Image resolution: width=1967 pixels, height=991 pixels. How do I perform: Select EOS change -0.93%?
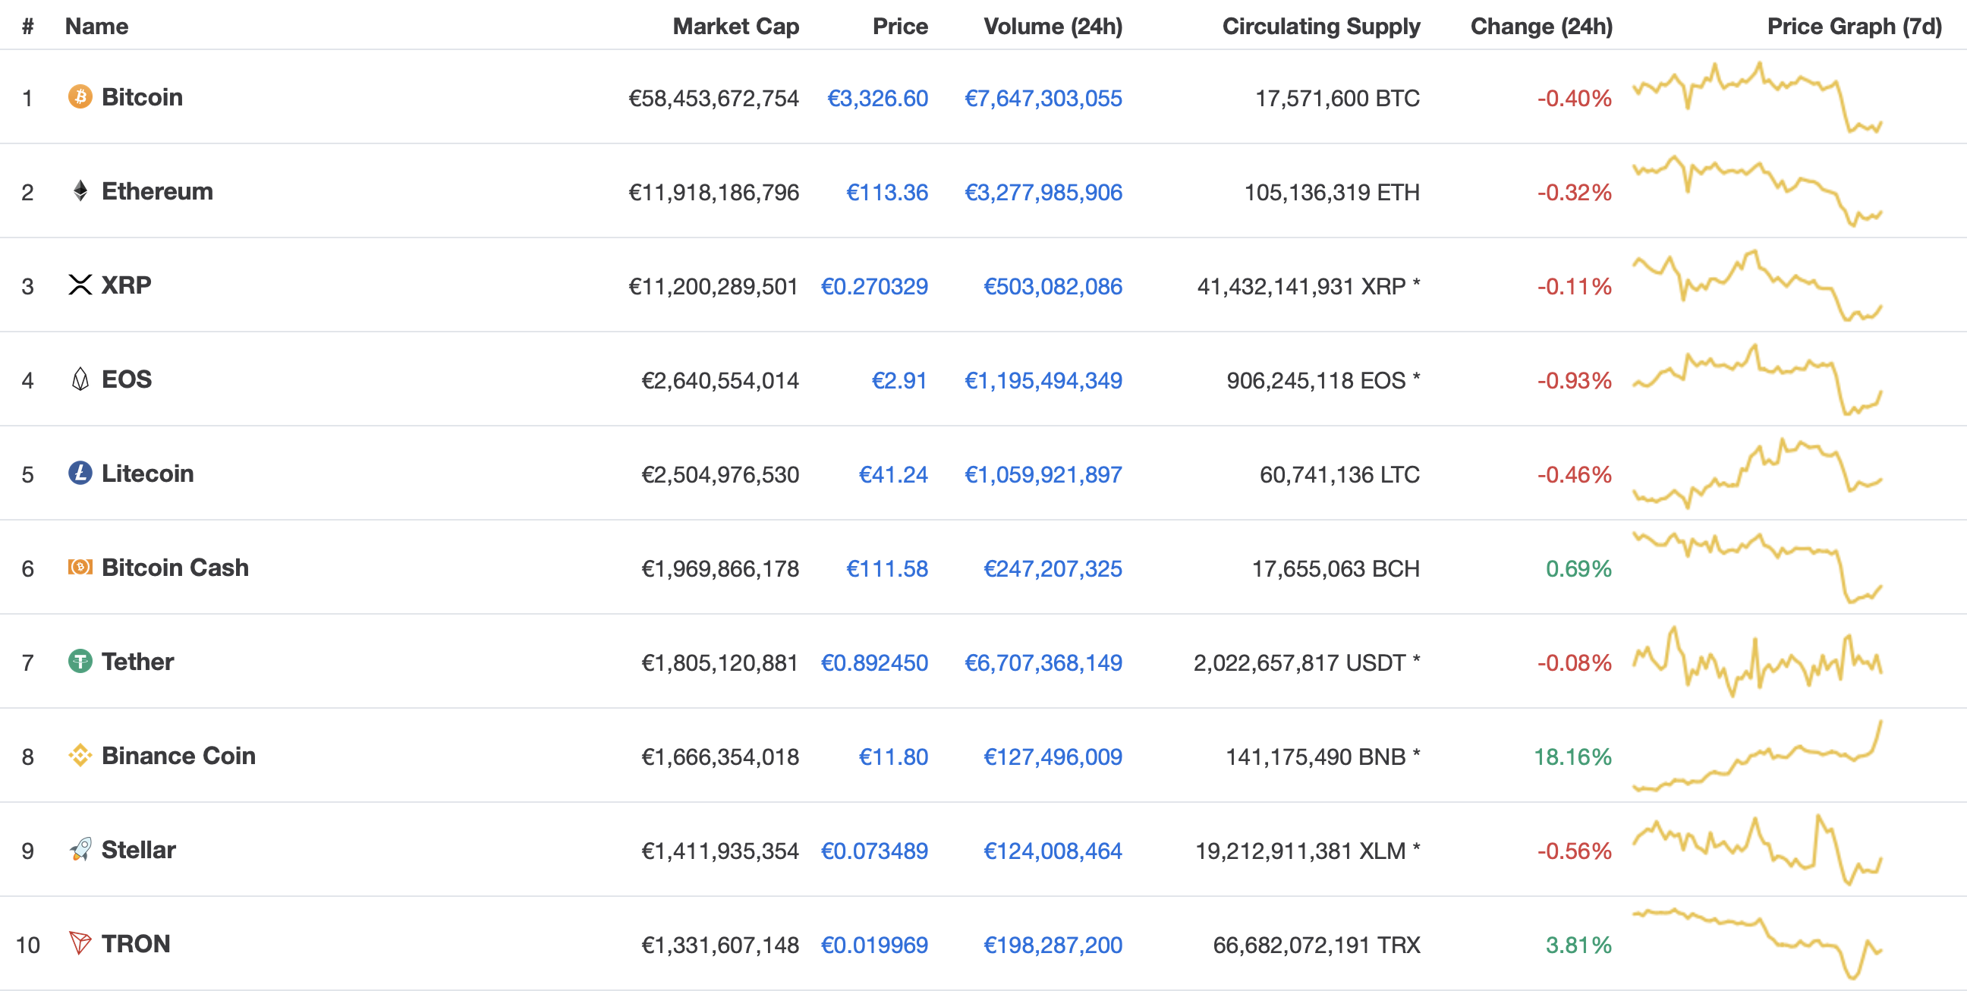coord(1574,380)
